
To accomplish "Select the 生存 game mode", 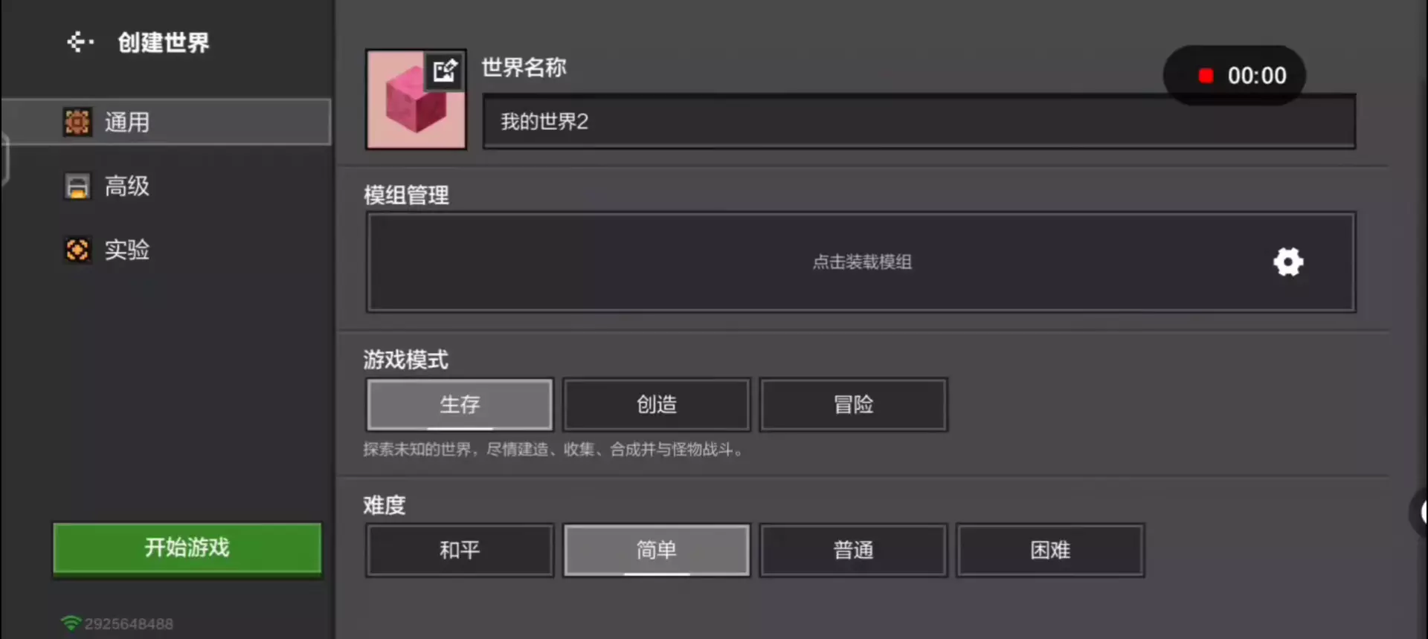I will (x=460, y=404).
